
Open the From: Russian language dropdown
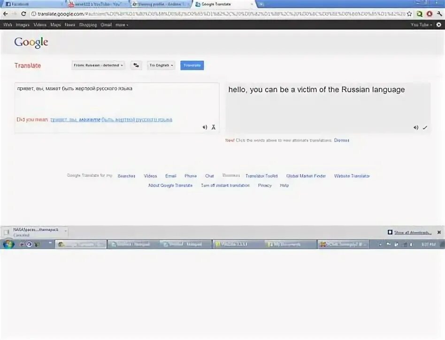(98, 66)
